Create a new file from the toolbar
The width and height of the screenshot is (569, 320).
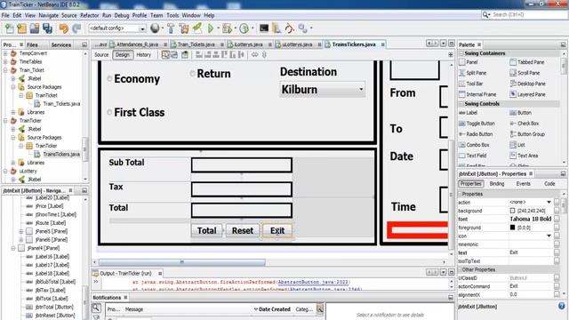click(9, 28)
